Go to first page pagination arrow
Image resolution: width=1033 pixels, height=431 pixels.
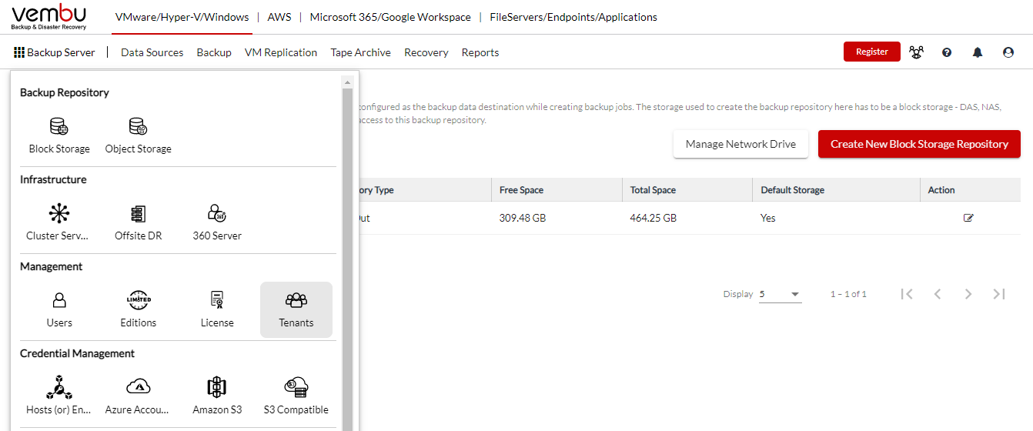tap(907, 294)
